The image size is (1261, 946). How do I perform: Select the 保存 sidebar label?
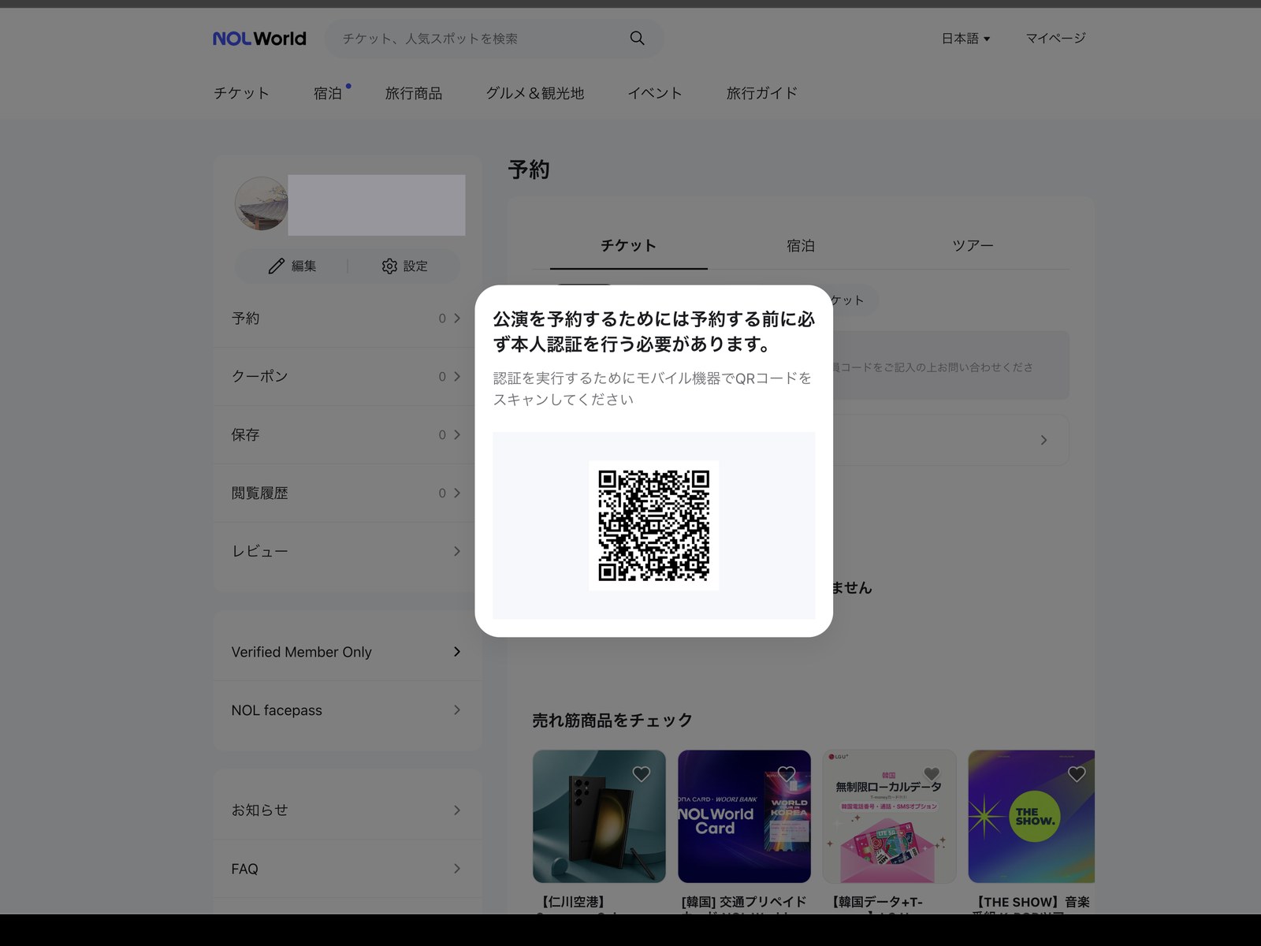(x=245, y=435)
